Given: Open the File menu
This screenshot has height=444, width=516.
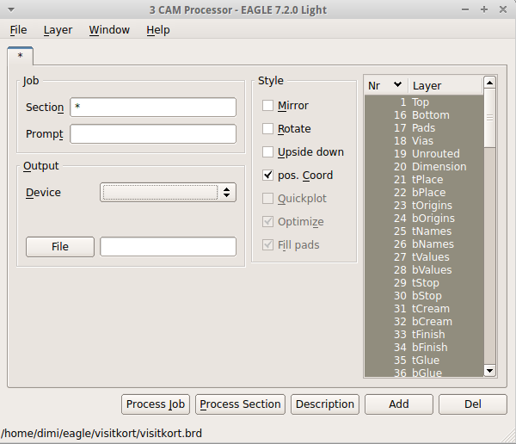Looking at the screenshot, I should tap(18, 30).
